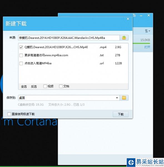The width and height of the screenshot is (164, 167).
Task: Click the 2.9G size value
Action: (x=118, y=47)
